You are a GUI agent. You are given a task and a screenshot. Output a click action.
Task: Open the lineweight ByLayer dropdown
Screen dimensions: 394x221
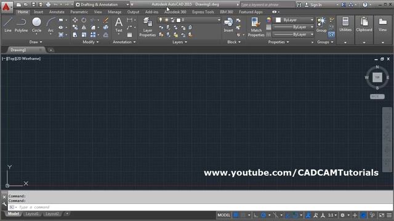294,27
